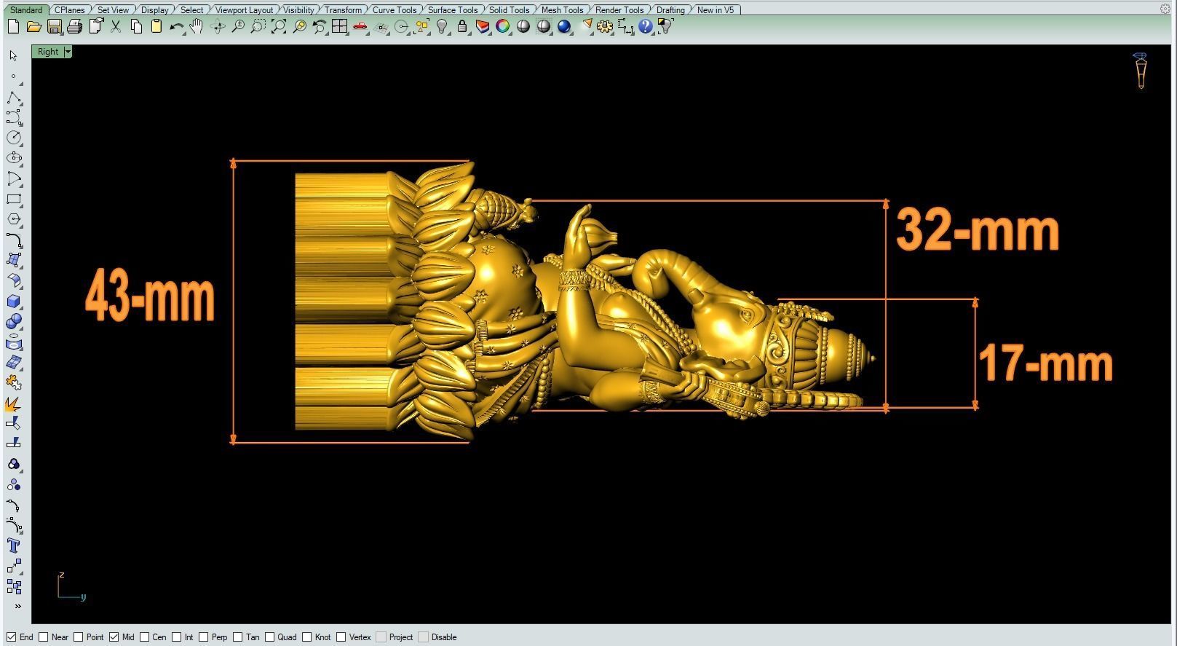Screen dimensions: 1177x646
Task: Toggle the Point osnap checkbox
Action: click(x=79, y=637)
